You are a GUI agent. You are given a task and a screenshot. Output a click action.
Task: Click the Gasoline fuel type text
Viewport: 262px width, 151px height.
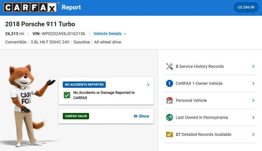coord(82,42)
